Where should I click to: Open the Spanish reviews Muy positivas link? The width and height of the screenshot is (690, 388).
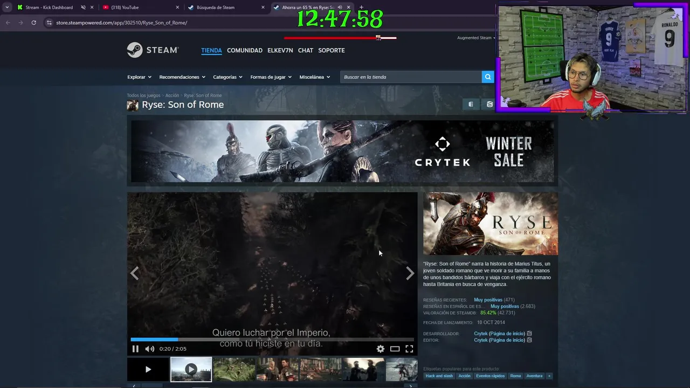(505, 306)
